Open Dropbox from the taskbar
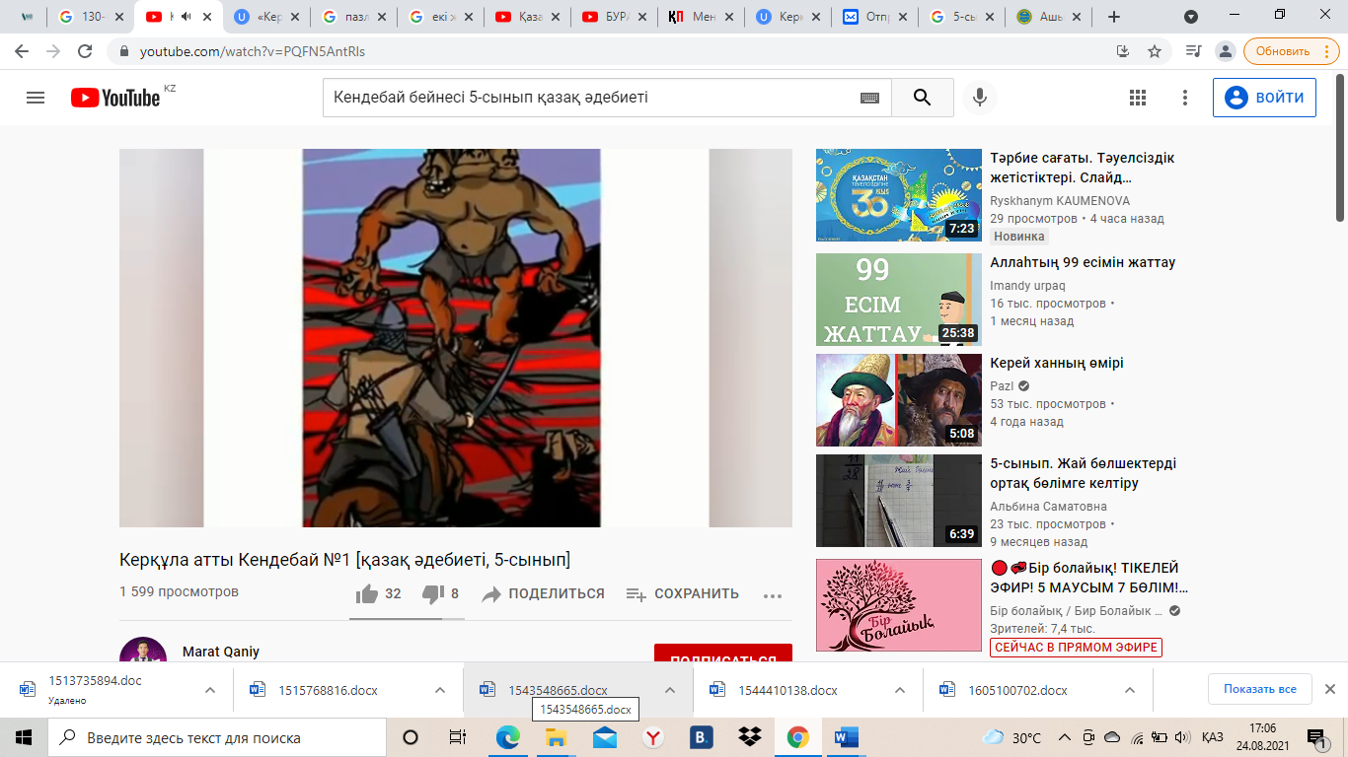The height and width of the screenshot is (757, 1348). [750, 737]
